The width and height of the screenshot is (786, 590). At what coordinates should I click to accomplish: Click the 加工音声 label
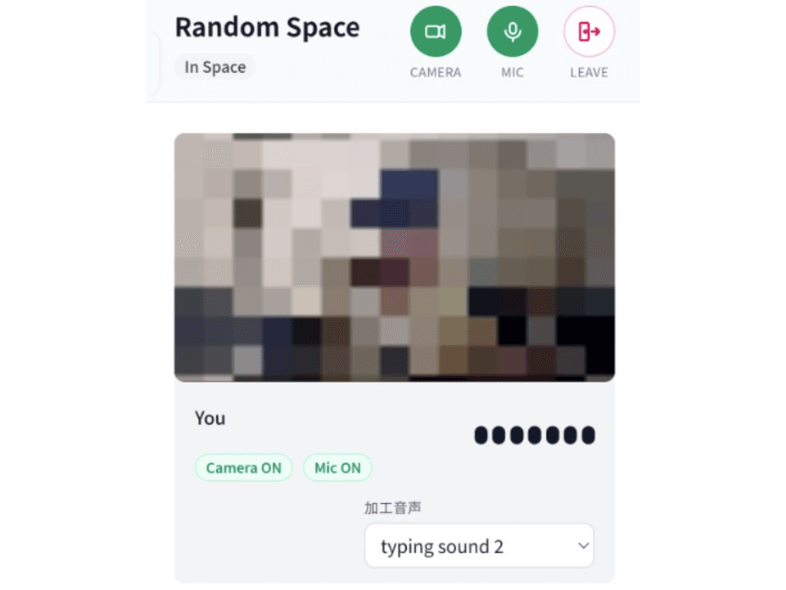coord(392,508)
